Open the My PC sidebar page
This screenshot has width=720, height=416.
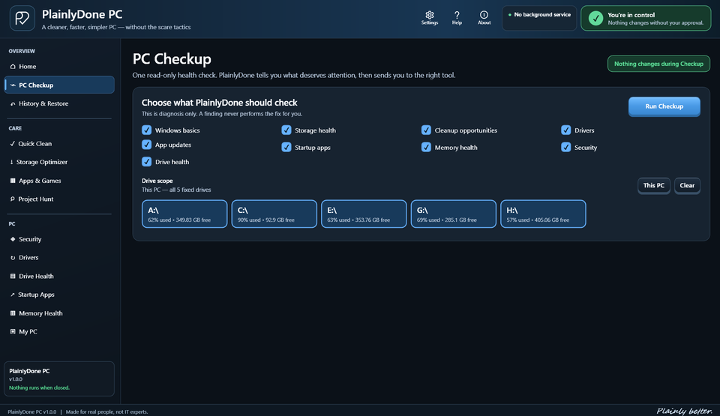(x=59, y=331)
